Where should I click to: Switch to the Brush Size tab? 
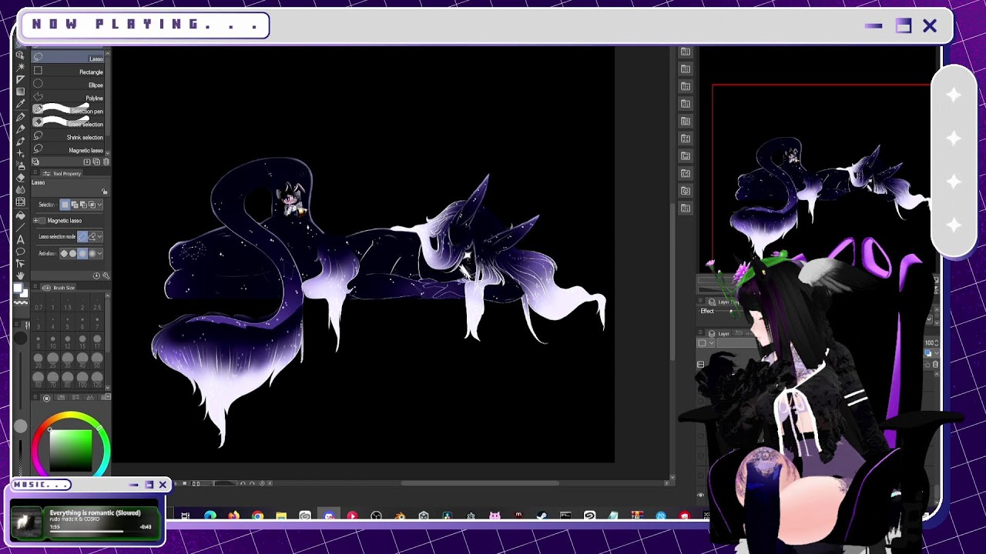pyautogui.click(x=59, y=288)
